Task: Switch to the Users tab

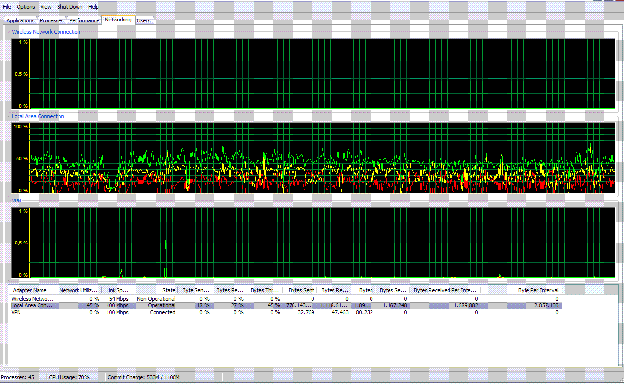Action: [144, 20]
